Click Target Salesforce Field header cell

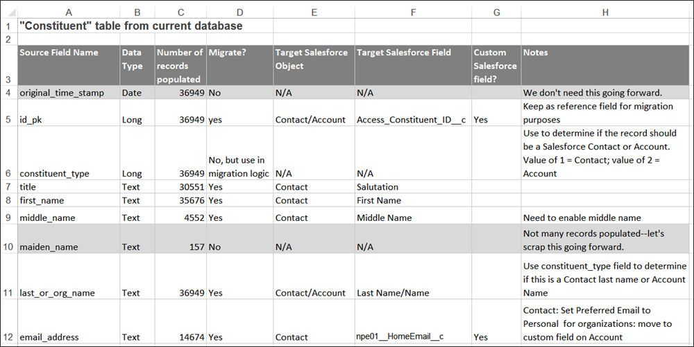413,65
